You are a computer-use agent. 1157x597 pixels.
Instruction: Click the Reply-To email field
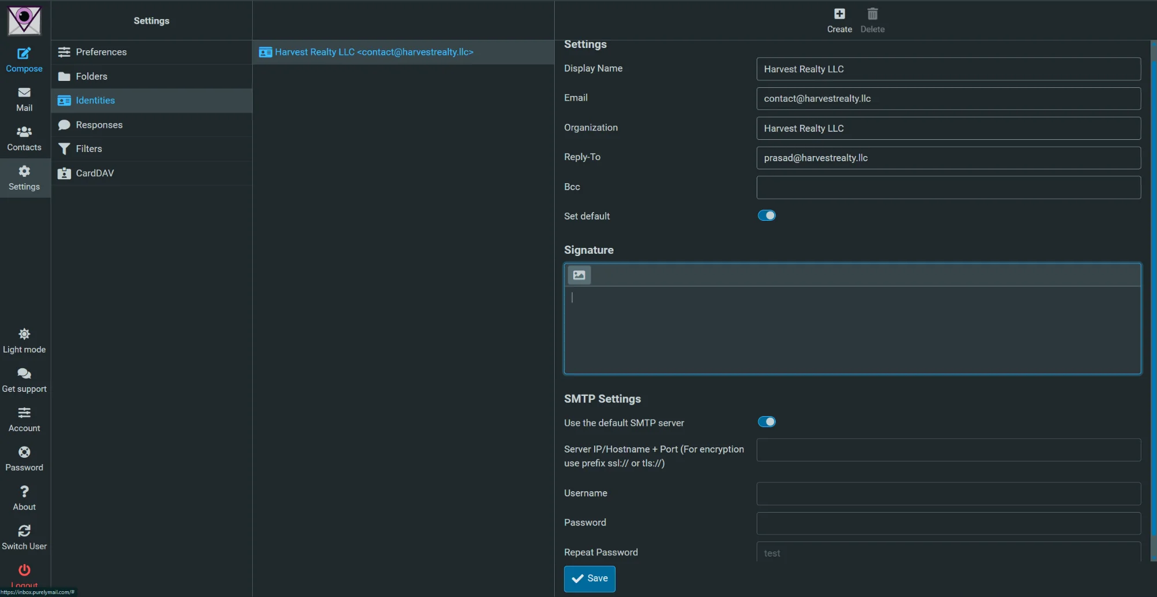pyautogui.click(x=948, y=158)
